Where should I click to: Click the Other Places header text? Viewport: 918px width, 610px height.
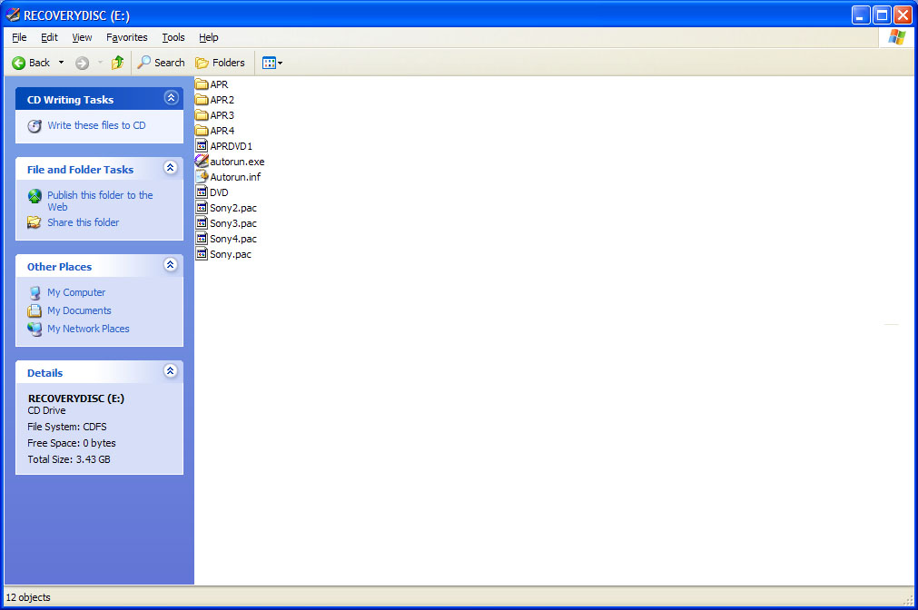click(x=60, y=267)
